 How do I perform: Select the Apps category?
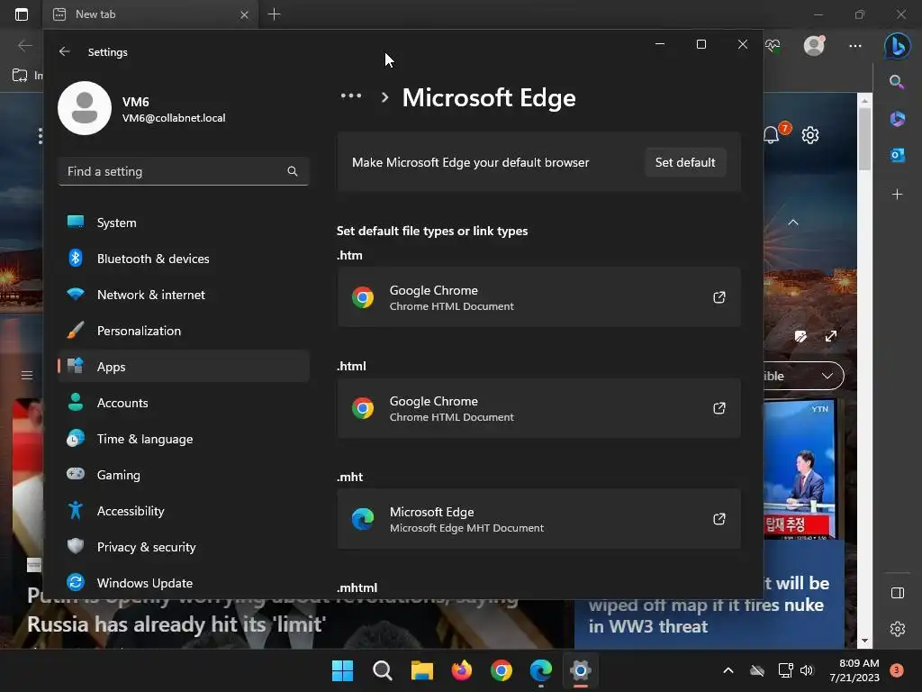tap(184, 367)
